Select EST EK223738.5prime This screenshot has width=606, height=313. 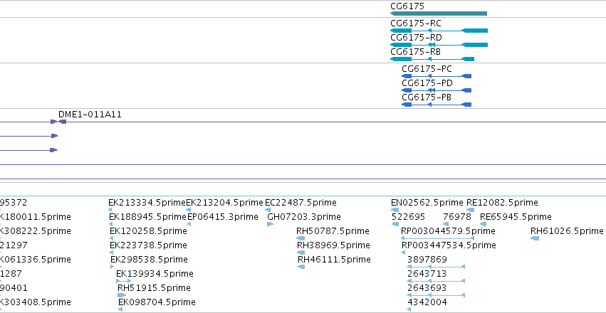tap(111, 253)
